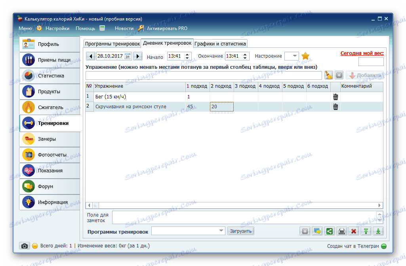Click the green share icon
This screenshot has height=266, width=406.
pyautogui.click(x=330, y=231)
